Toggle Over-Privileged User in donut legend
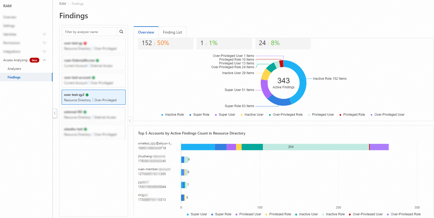434x218 pixels. click(x=387, y=115)
